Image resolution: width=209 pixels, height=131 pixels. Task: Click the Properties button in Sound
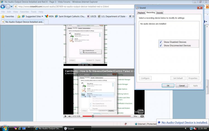point(193,78)
